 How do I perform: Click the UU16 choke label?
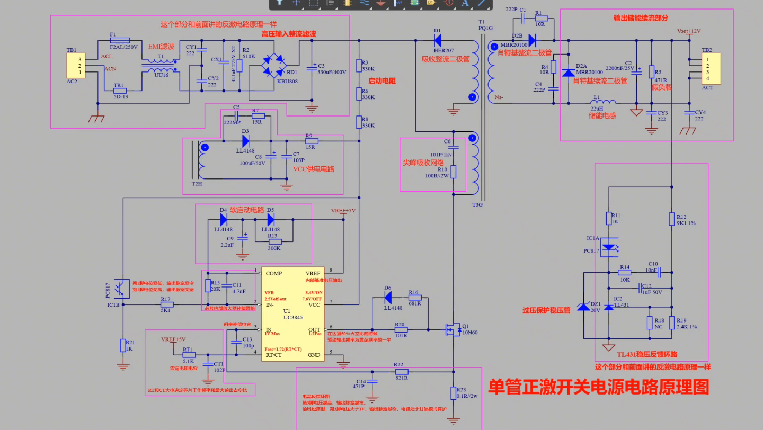pos(161,76)
